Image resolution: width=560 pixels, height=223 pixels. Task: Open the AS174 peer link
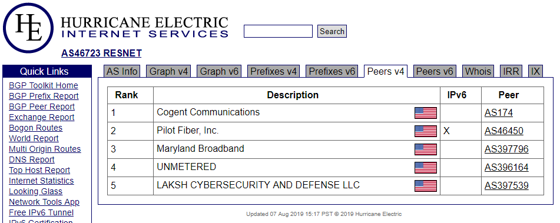pos(499,113)
